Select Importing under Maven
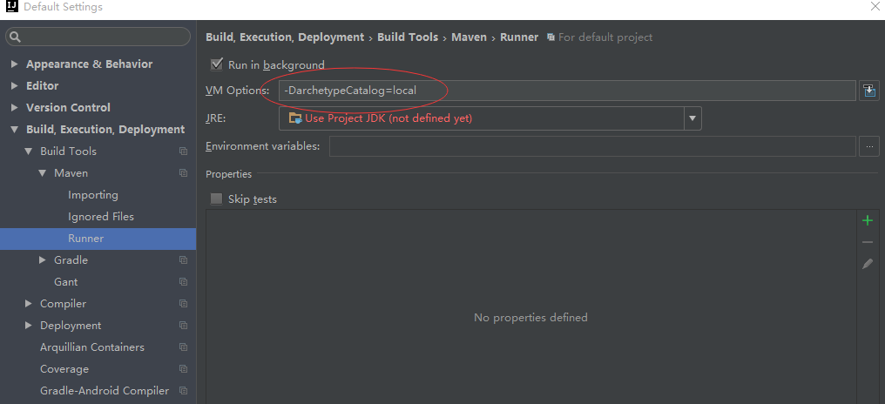The width and height of the screenshot is (885, 404). coord(93,195)
